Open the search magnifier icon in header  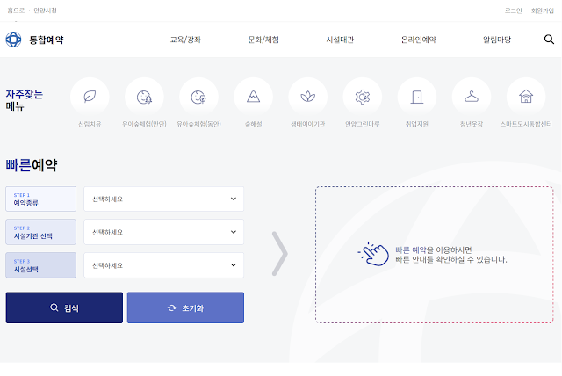(549, 40)
